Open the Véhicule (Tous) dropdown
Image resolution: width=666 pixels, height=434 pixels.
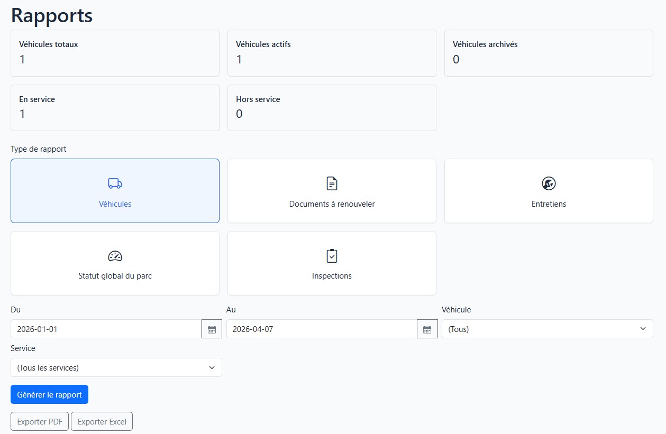point(548,329)
